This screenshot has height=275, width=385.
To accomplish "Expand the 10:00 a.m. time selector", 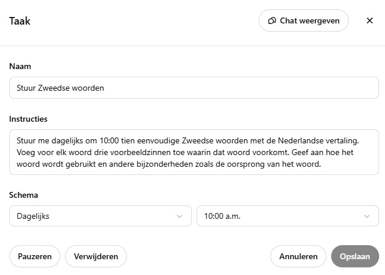I will tap(287, 216).
